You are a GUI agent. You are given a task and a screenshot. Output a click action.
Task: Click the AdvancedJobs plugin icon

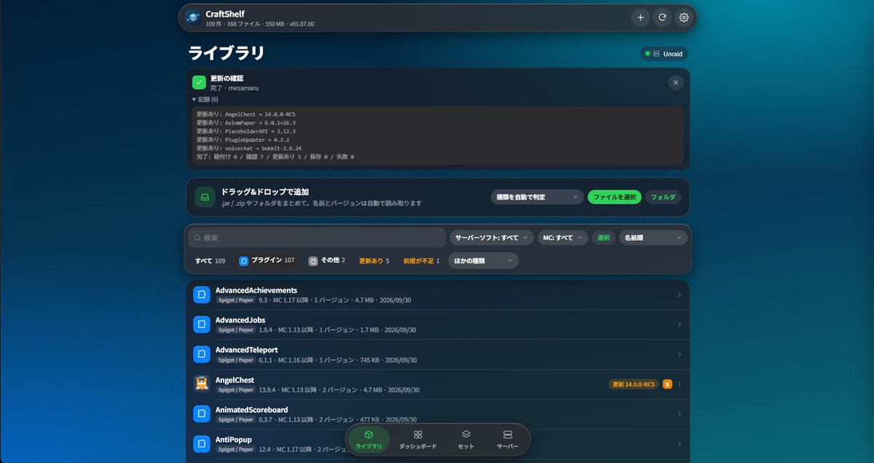[202, 324]
